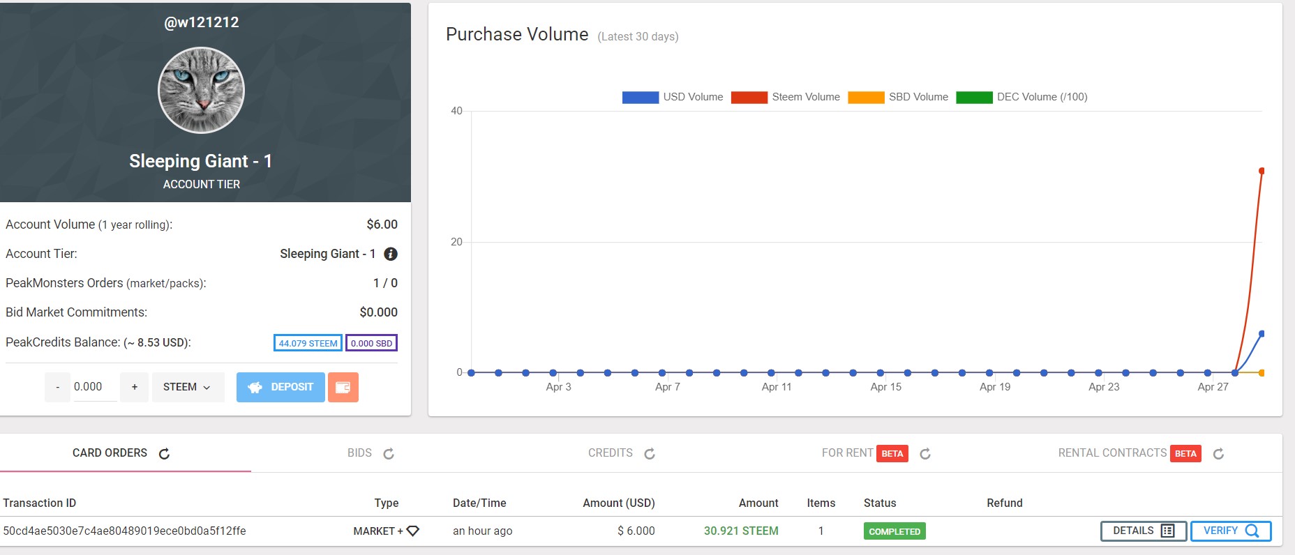1295x555 pixels.
Task: Open Details for the completed transaction
Action: click(x=1143, y=531)
